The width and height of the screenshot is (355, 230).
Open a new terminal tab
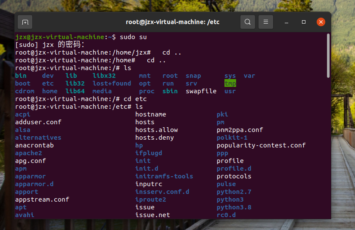[25, 22]
